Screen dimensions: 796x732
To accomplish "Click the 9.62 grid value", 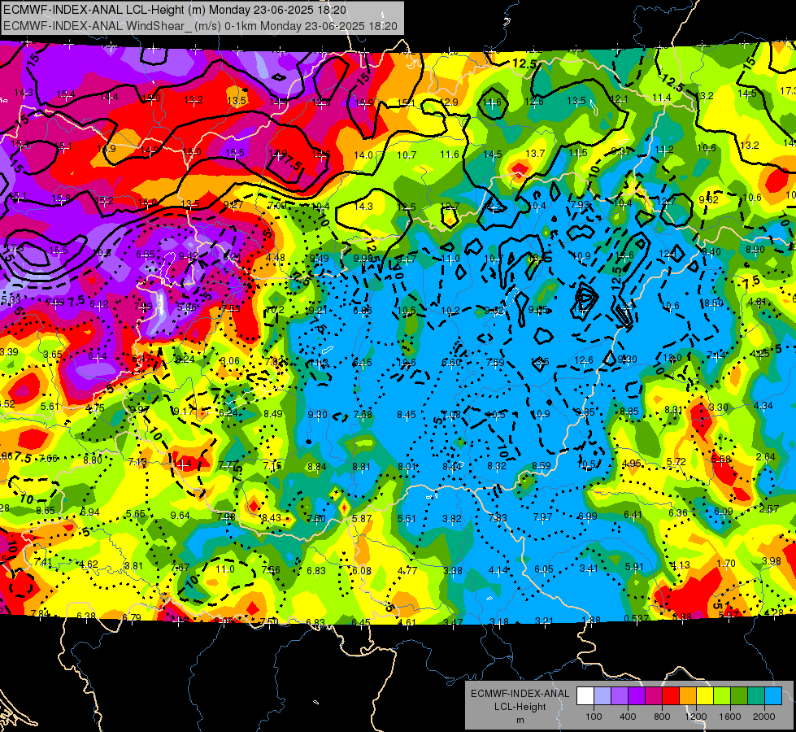I will [709, 199].
